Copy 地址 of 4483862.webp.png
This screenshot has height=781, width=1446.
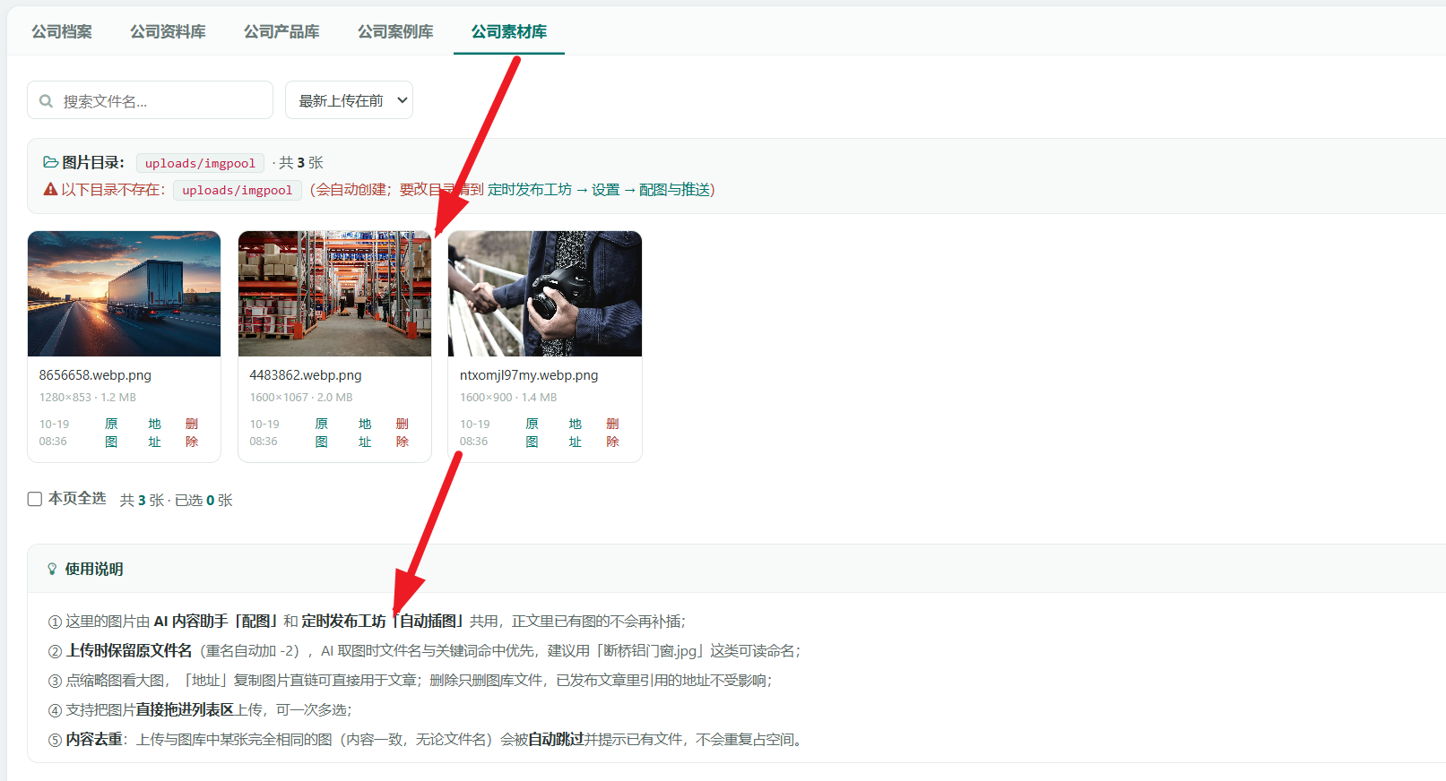pos(365,433)
